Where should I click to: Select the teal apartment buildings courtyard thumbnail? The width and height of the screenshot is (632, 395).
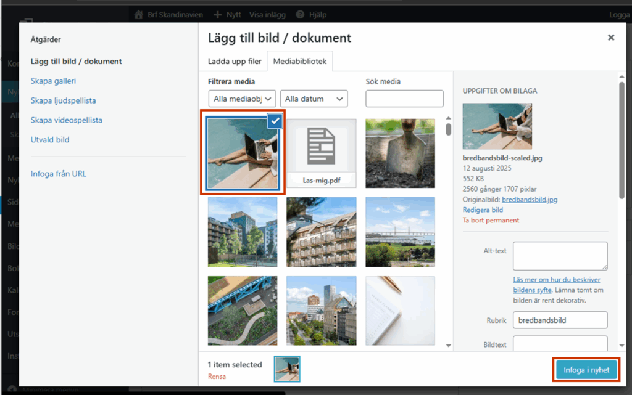[x=243, y=232]
